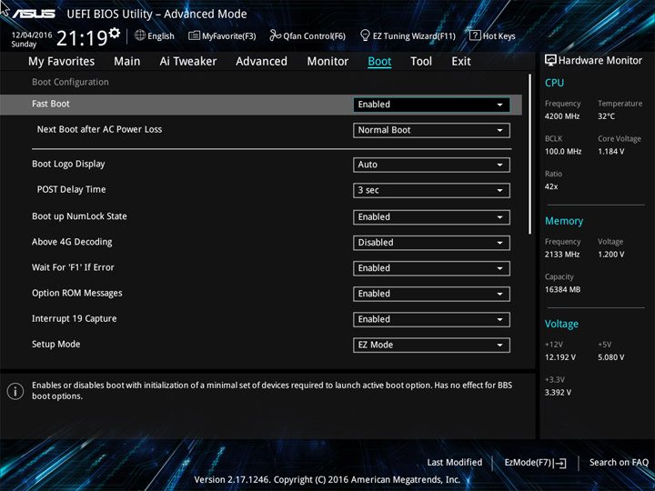Screen dimensions: 655x491
Task: Switch to the My Favorites tab
Action: click(x=62, y=62)
